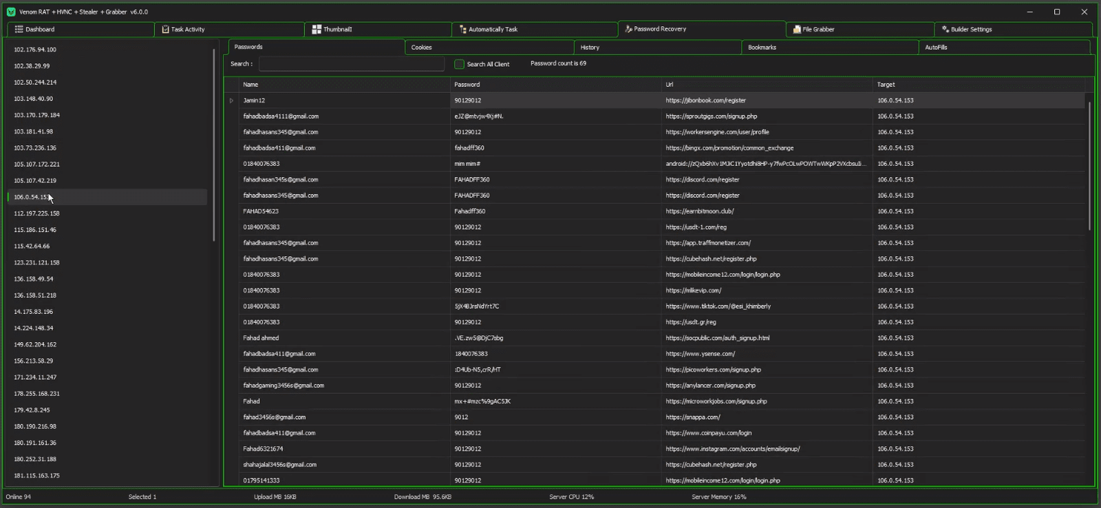Expand the first table row arrow
This screenshot has width=1101, height=508.
pos(231,100)
